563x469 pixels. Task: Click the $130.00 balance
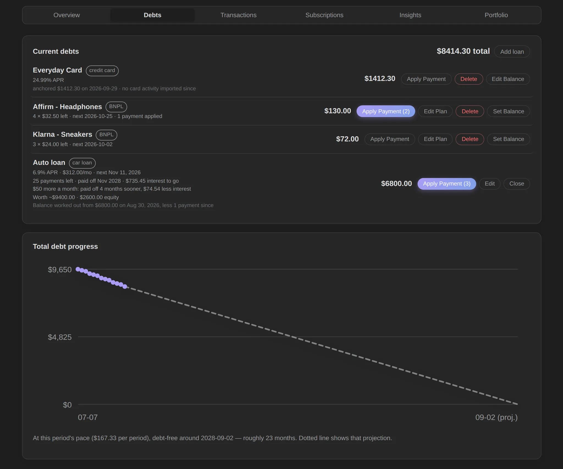[x=337, y=111]
